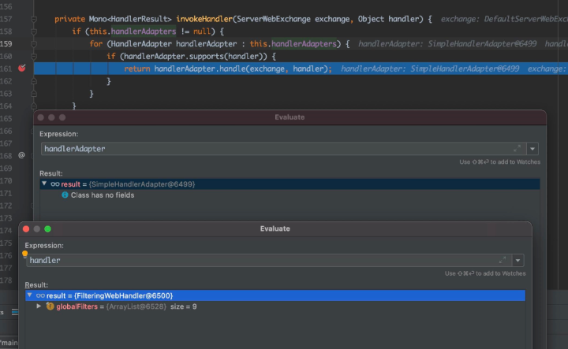568x349 pixels.
Task: Click the green zoom button of the front Evaluate window
Action: click(x=47, y=229)
